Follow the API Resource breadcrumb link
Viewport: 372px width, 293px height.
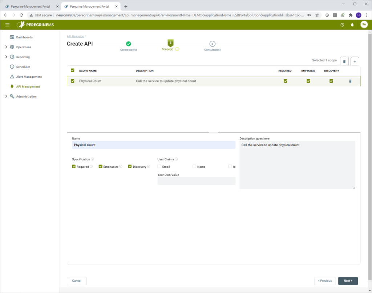tap(75, 36)
